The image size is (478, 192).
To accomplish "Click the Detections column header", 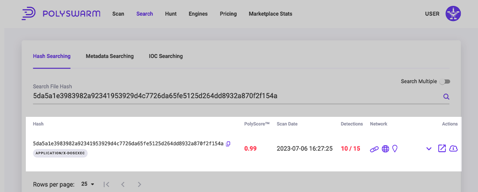I will click(x=352, y=124).
